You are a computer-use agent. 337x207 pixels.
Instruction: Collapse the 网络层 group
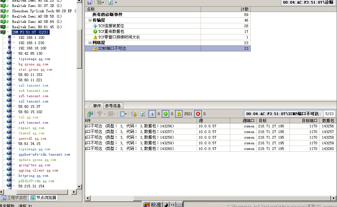click(90, 42)
